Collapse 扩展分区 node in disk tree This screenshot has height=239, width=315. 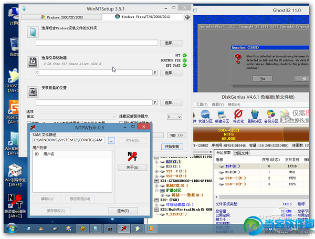click(156, 191)
